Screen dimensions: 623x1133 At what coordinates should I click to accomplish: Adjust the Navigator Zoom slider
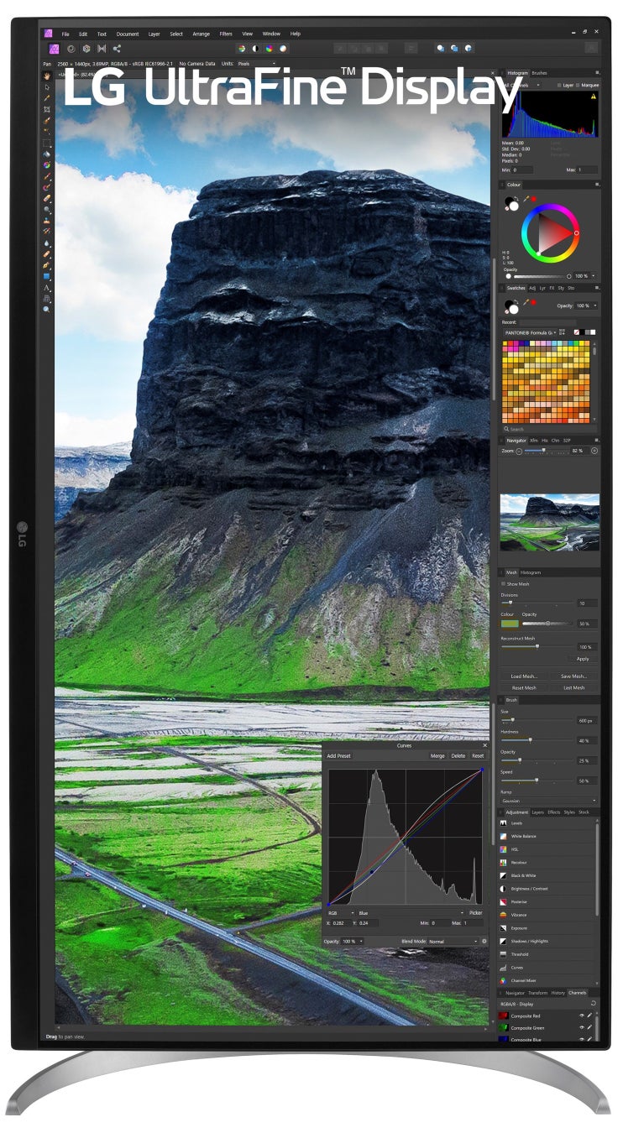[x=546, y=451]
